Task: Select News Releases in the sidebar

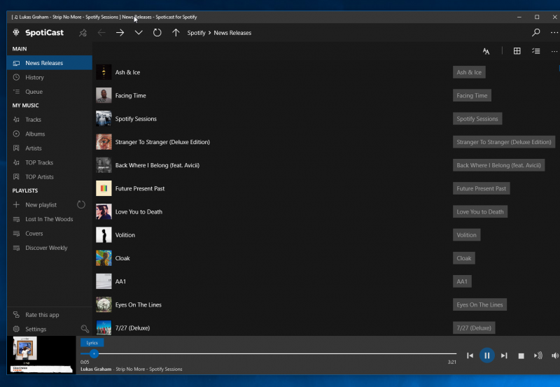Action: point(49,63)
